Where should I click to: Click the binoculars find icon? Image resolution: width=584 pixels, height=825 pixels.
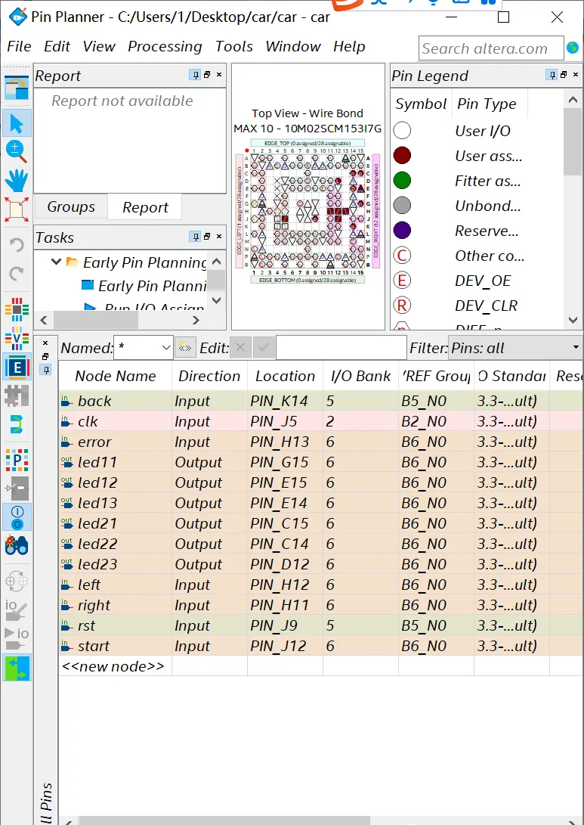click(x=17, y=546)
